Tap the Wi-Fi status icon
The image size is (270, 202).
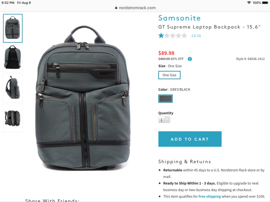[249, 3]
